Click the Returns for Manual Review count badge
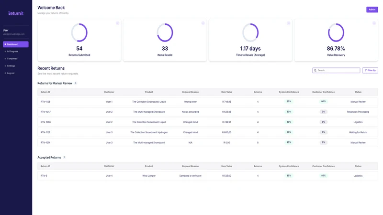Screen dimensions: 383x215 point(76,83)
